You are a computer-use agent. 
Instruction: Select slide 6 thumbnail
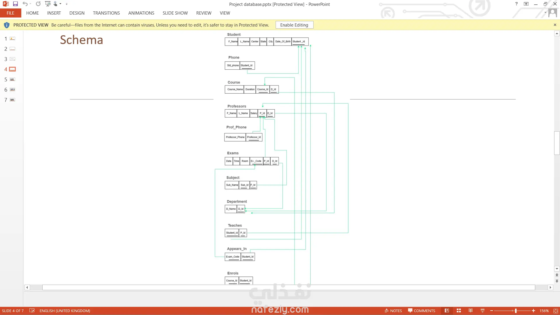(x=12, y=90)
